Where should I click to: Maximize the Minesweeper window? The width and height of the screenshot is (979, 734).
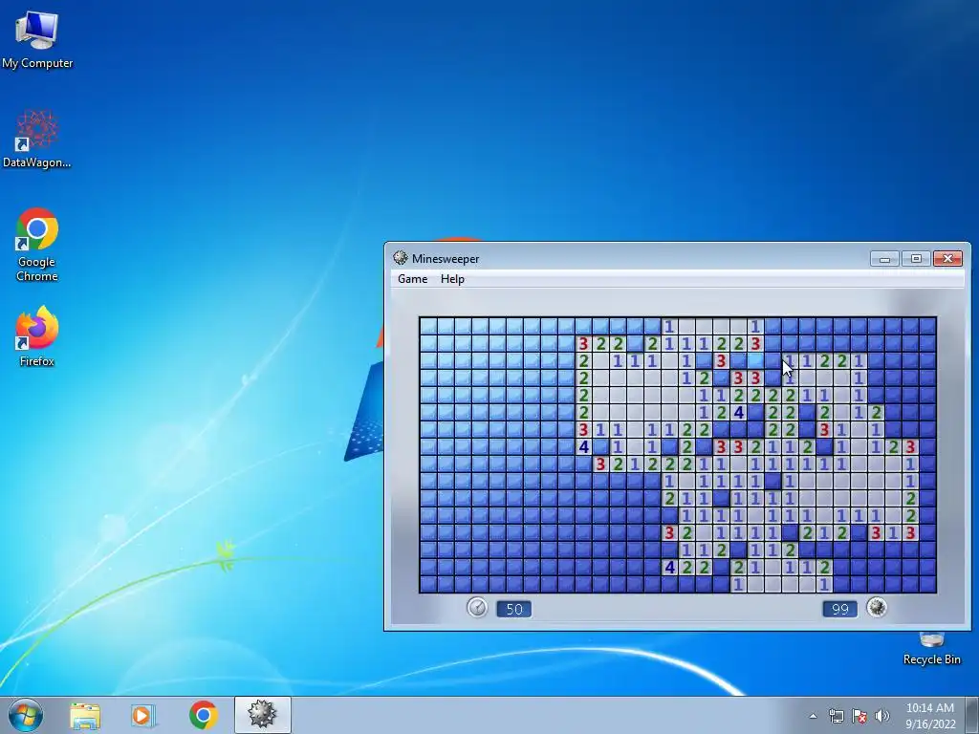point(916,258)
